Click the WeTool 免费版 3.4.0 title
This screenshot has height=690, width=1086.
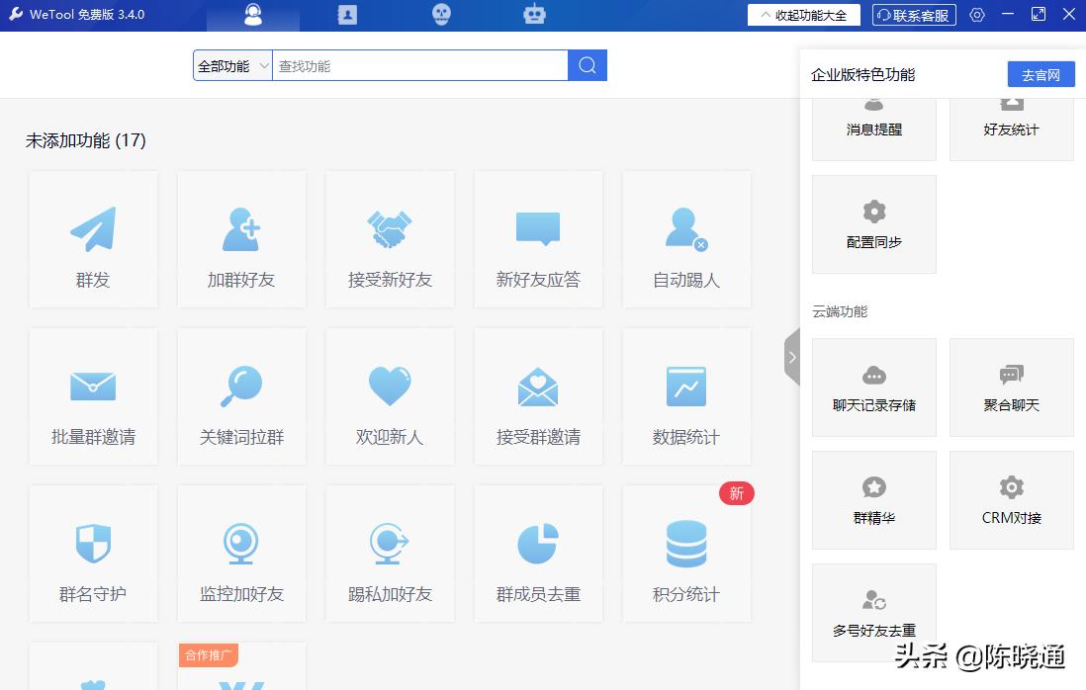coord(87,15)
